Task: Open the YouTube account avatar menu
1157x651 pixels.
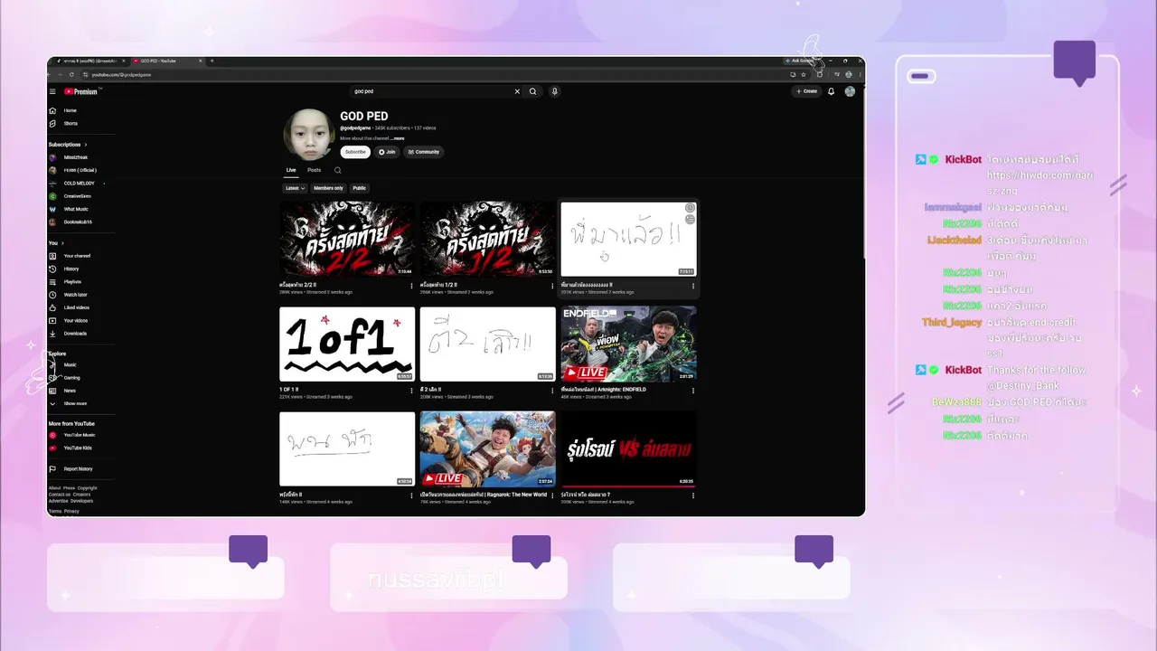Action: (x=850, y=91)
